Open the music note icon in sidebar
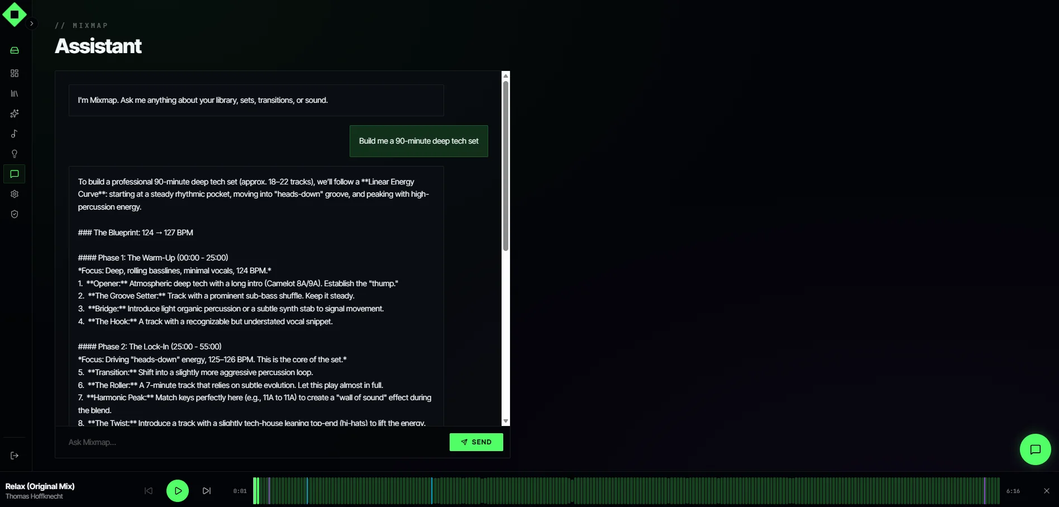This screenshot has height=507, width=1059. (15, 134)
